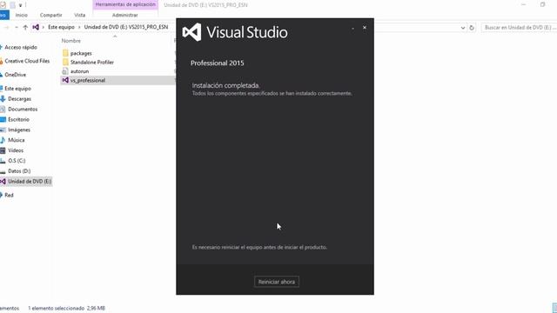
Task: Open Vídeos folder in sidebar
Action: (x=16, y=150)
